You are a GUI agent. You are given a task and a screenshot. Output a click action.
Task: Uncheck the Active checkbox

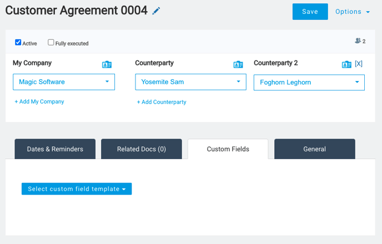tap(18, 42)
